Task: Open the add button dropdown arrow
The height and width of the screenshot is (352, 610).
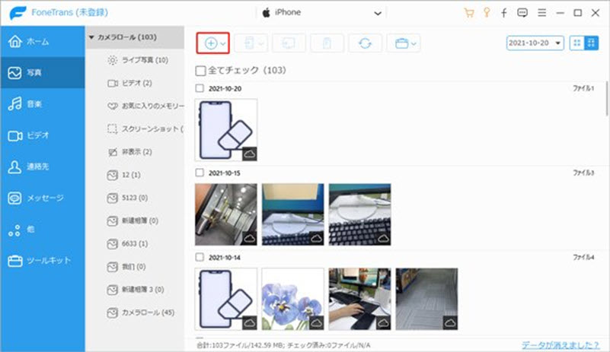Action: [223, 43]
